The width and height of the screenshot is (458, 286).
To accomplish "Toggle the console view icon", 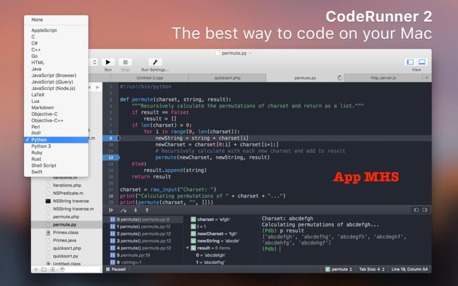I will click(x=422, y=62).
